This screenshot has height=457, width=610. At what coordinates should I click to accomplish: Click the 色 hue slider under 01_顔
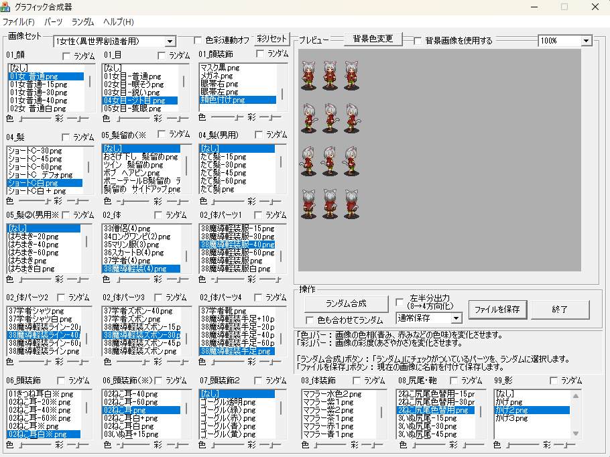(35, 118)
